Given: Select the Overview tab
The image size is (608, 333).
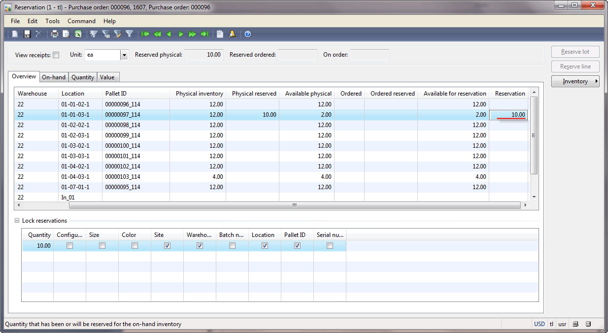Looking at the screenshot, I should pyautogui.click(x=24, y=76).
